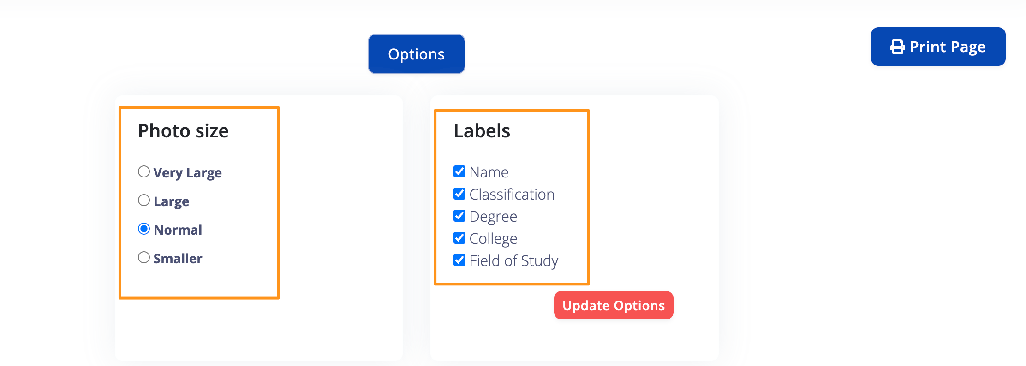The height and width of the screenshot is (366, 1026).
Task: Collapse the Options panel toggle button
Action: [x=416, y=54]
